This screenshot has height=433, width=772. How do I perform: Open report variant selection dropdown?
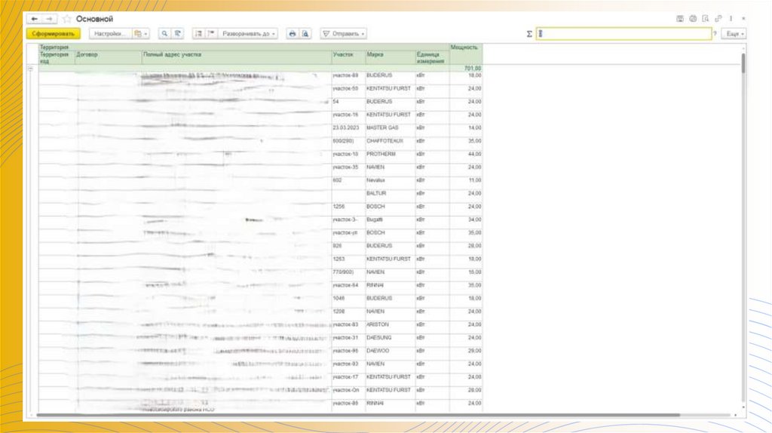pyautogui.click(x=141, y=33)
